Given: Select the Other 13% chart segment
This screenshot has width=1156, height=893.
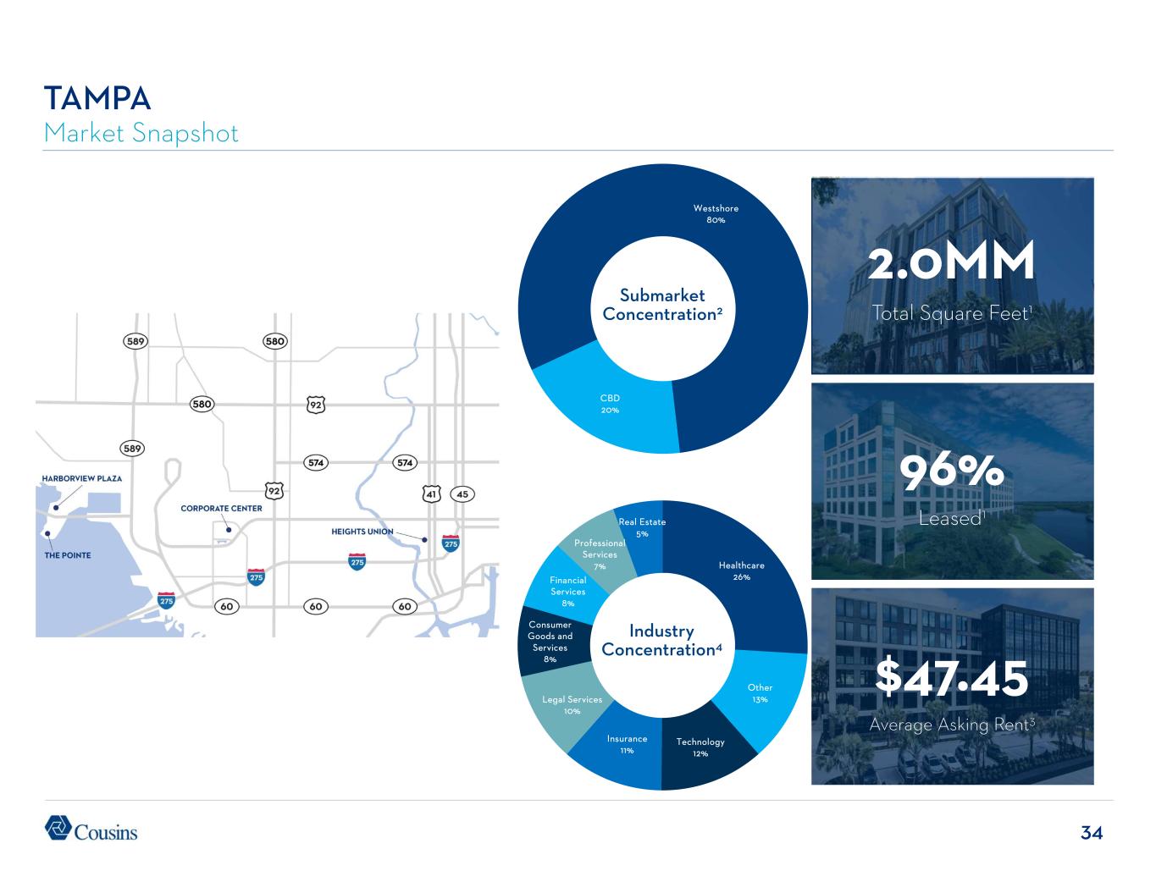Looking at the screenshot, I should point(760,693).
